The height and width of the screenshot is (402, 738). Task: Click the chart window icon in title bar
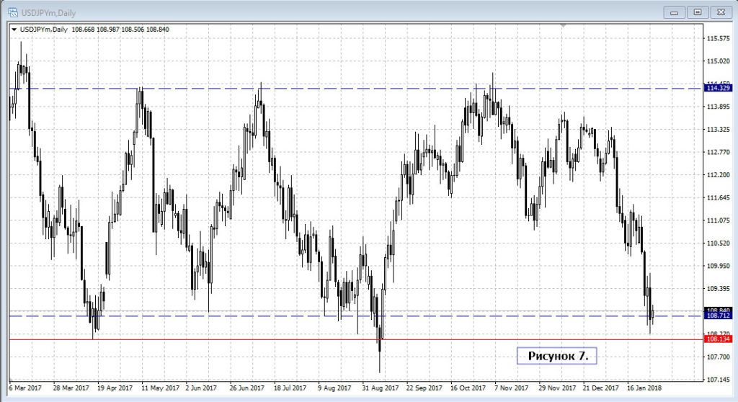[12, 11]
